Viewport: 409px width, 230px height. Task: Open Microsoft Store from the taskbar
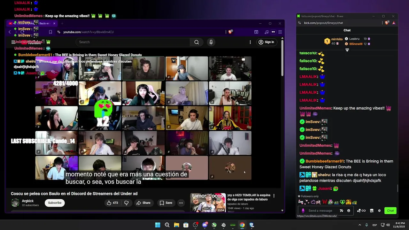pyautogui.click(x=186, y=225)
